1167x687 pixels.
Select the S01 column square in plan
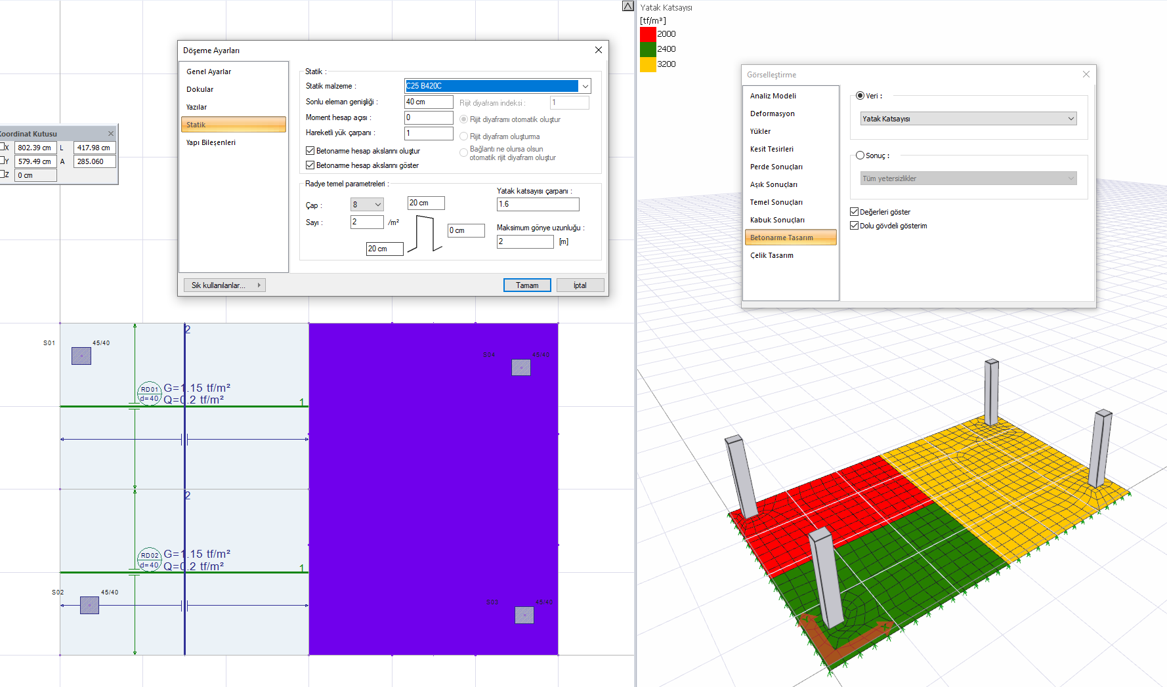(81, 356)
